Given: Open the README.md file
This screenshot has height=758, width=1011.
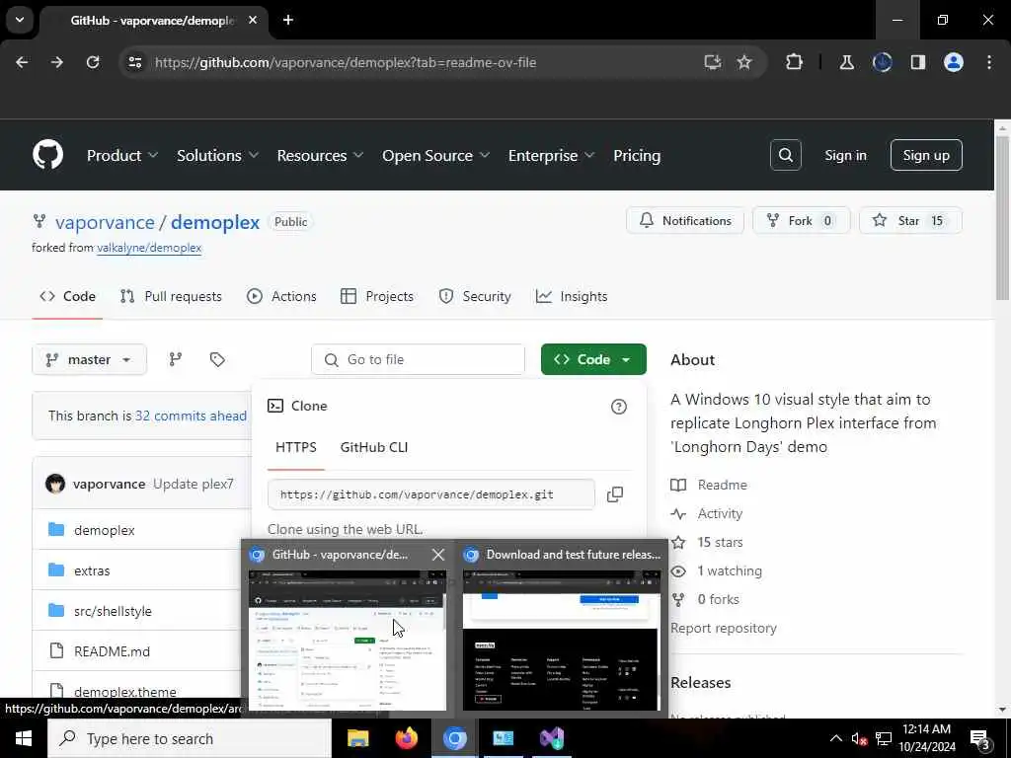Looking at the screenshot, I should [x=113, y=651].
